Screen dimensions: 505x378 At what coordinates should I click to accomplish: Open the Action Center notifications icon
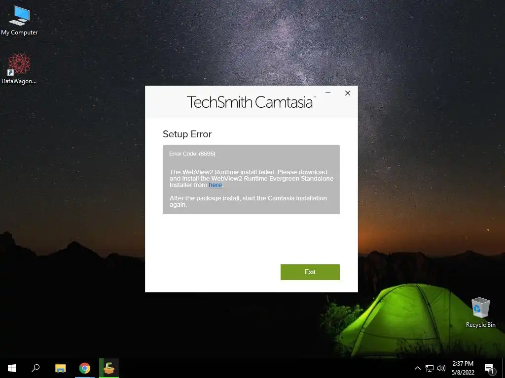tap(489, 368)
